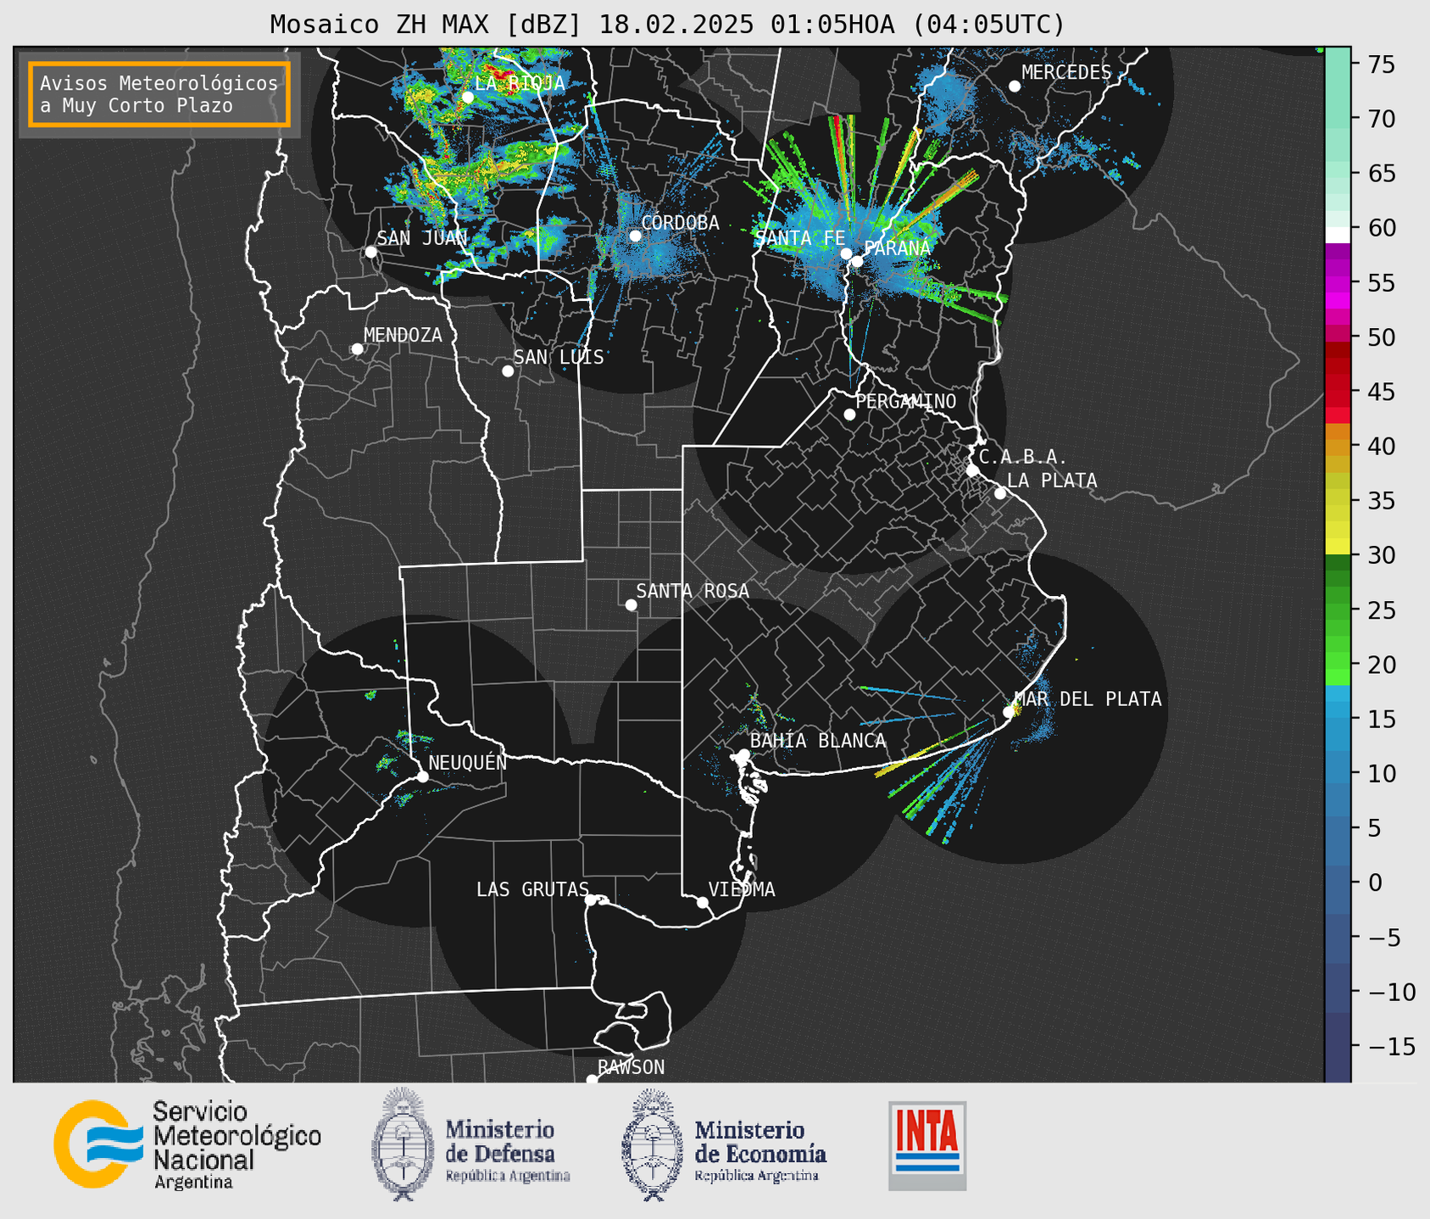The image size is (1430, 1219).
Task: Select the La Plata city marker
Action: (1000, 493)
